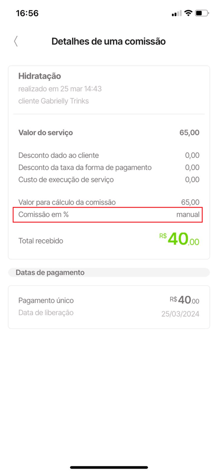The height and width of the screenshot is (473, 218).
Task: Tap the Total recebido label
Action: [41, 241]
